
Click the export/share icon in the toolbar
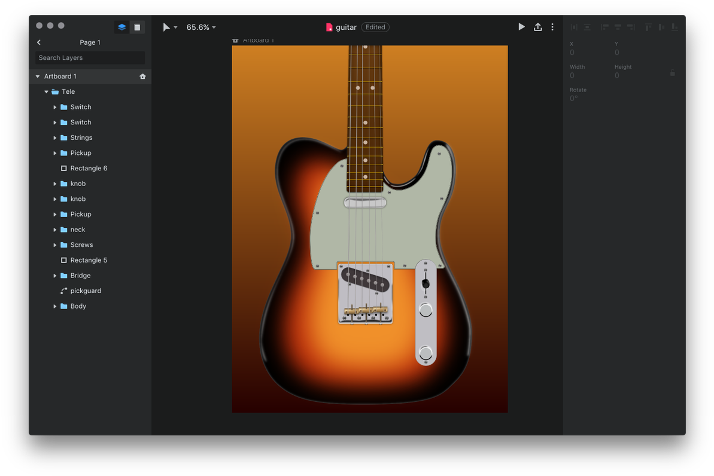click(537, 27)
